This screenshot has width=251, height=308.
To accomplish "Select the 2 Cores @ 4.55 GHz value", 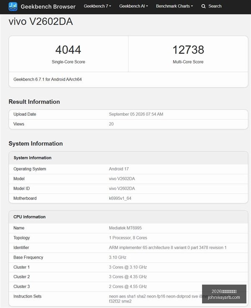I will [x=128, y=287].
